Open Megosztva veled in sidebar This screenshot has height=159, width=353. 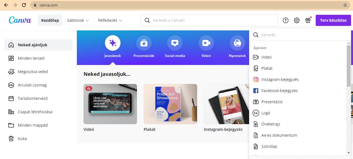[x=38, y=72]
